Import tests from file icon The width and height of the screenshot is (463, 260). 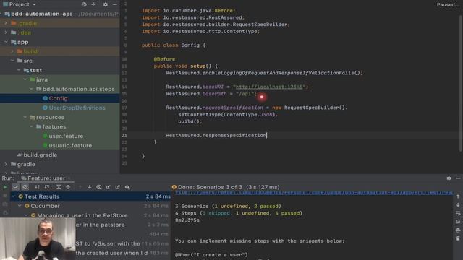tap(109, 187)
